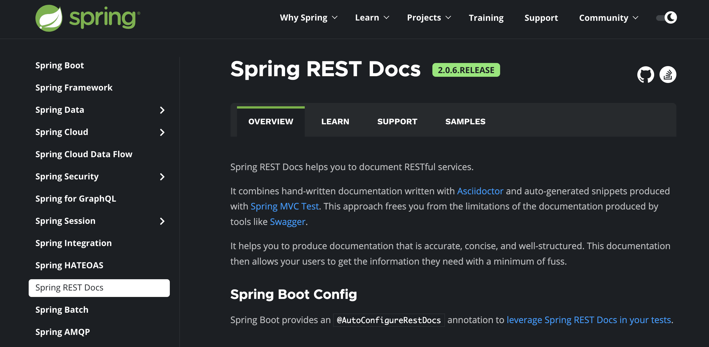
Task: Open the Stack Overflow icon
Action: (668, 75)
